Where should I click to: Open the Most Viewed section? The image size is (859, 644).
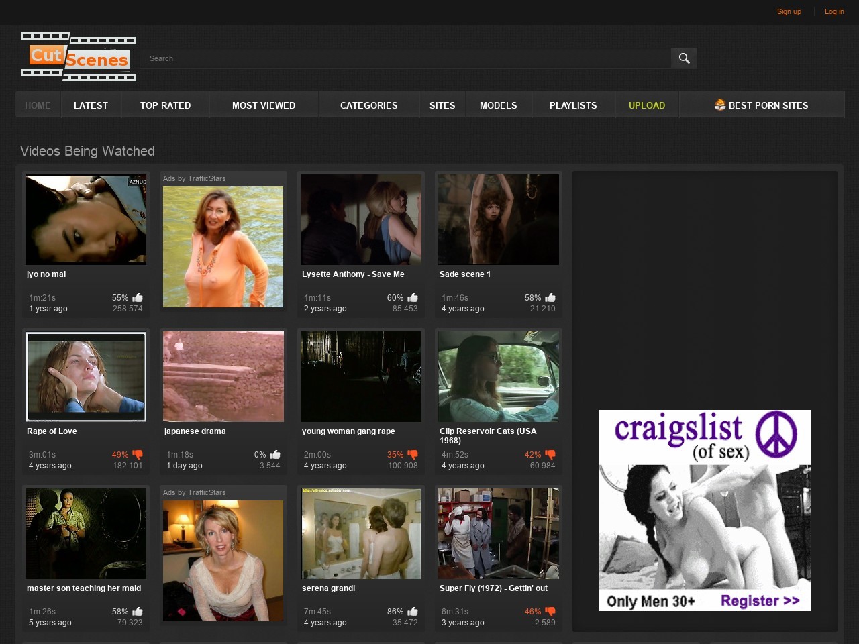pyautogui.click(x=264, y=105)
